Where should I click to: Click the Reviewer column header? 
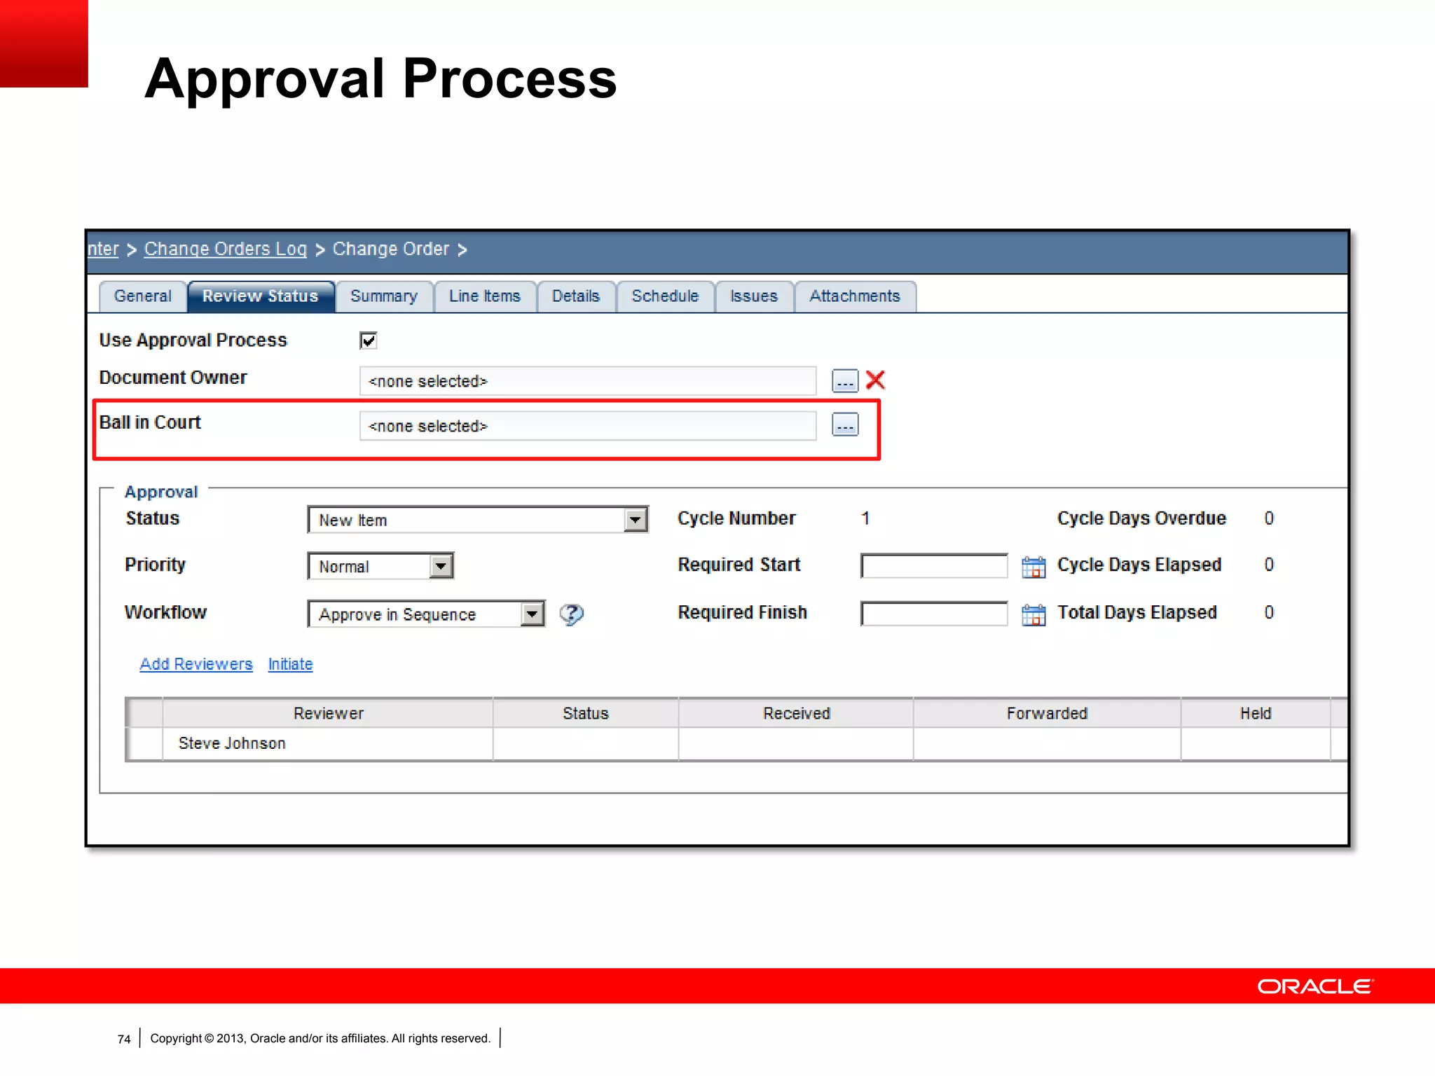pyautogui.click(x=328, y=713)
